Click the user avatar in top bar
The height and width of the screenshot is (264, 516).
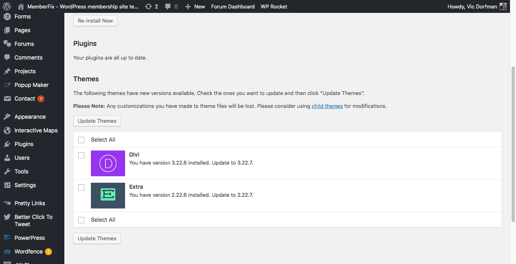point(503,6)
